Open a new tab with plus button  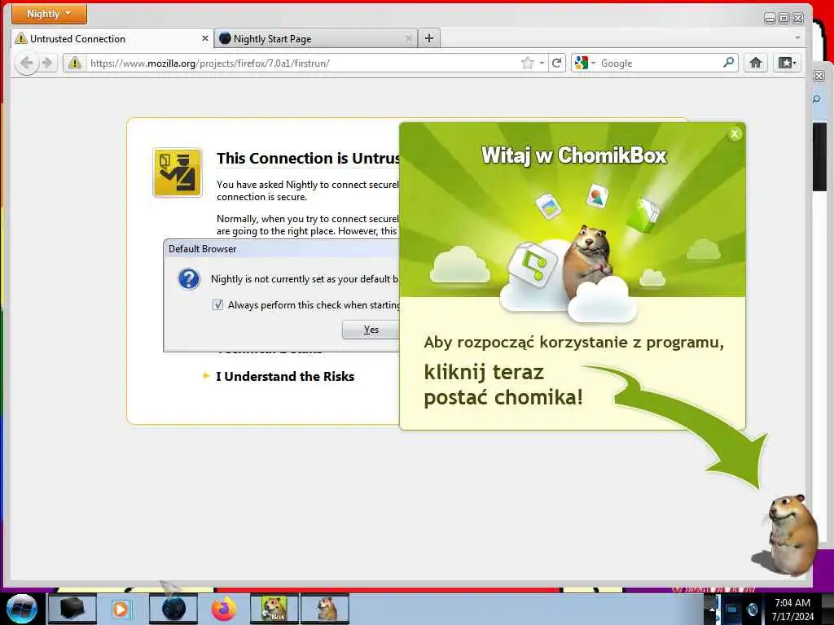pos(429,38)
